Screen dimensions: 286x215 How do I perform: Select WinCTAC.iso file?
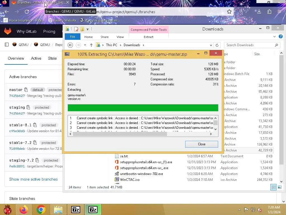click(x=130, y=179)
